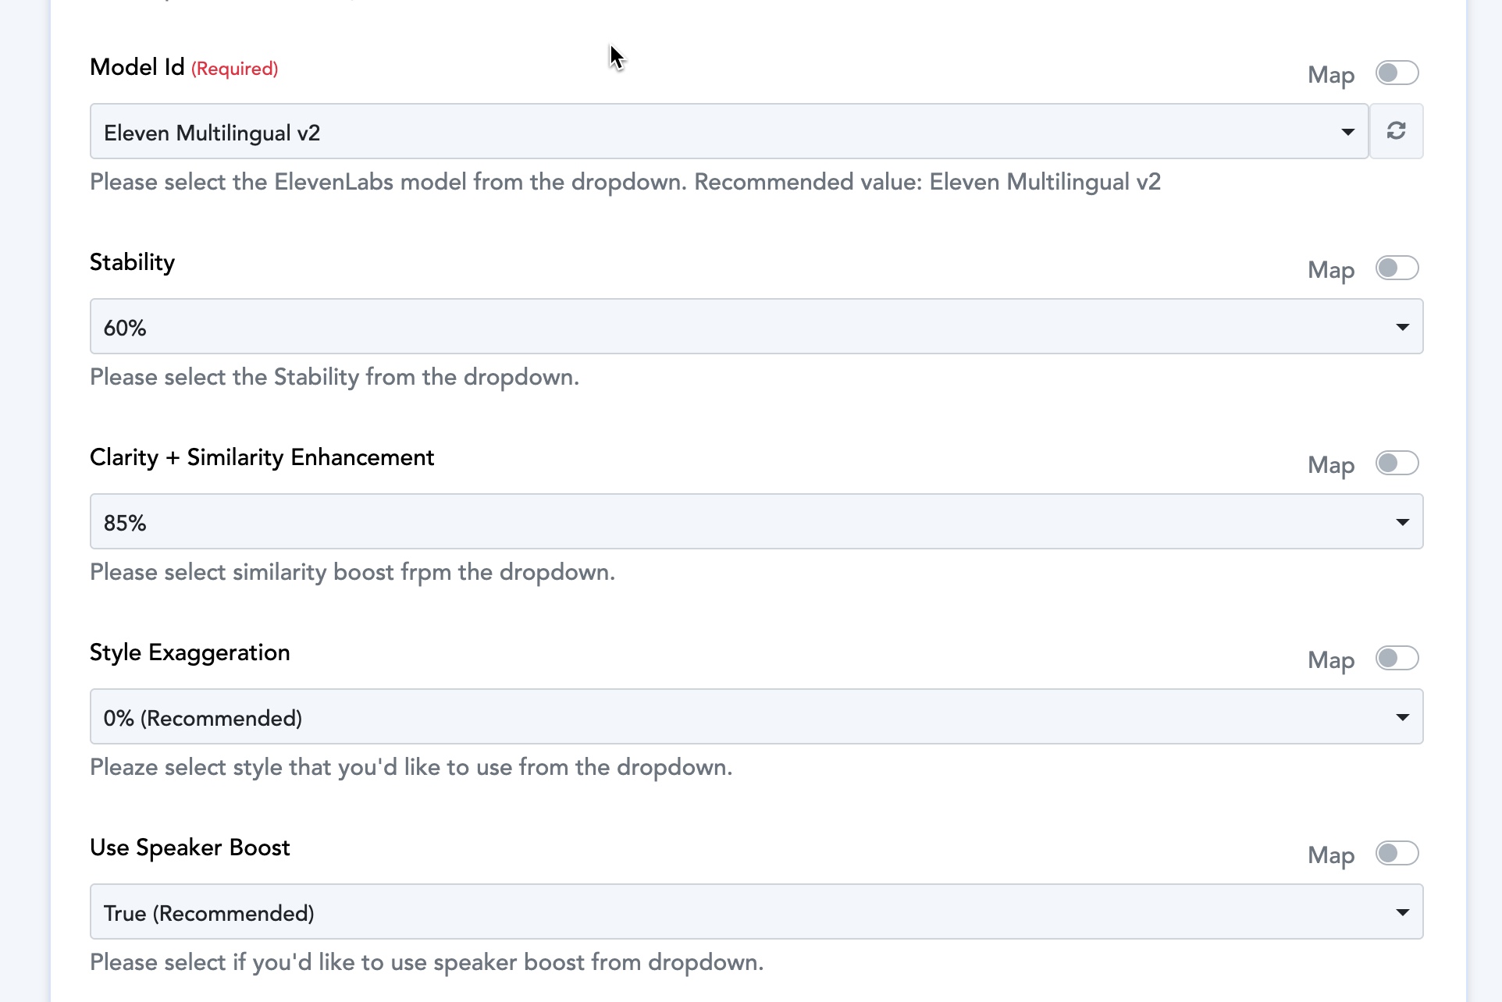Click the speaker boost help text
The width and height of the screenshot is (1502, 1002).
tap(426, 962)
